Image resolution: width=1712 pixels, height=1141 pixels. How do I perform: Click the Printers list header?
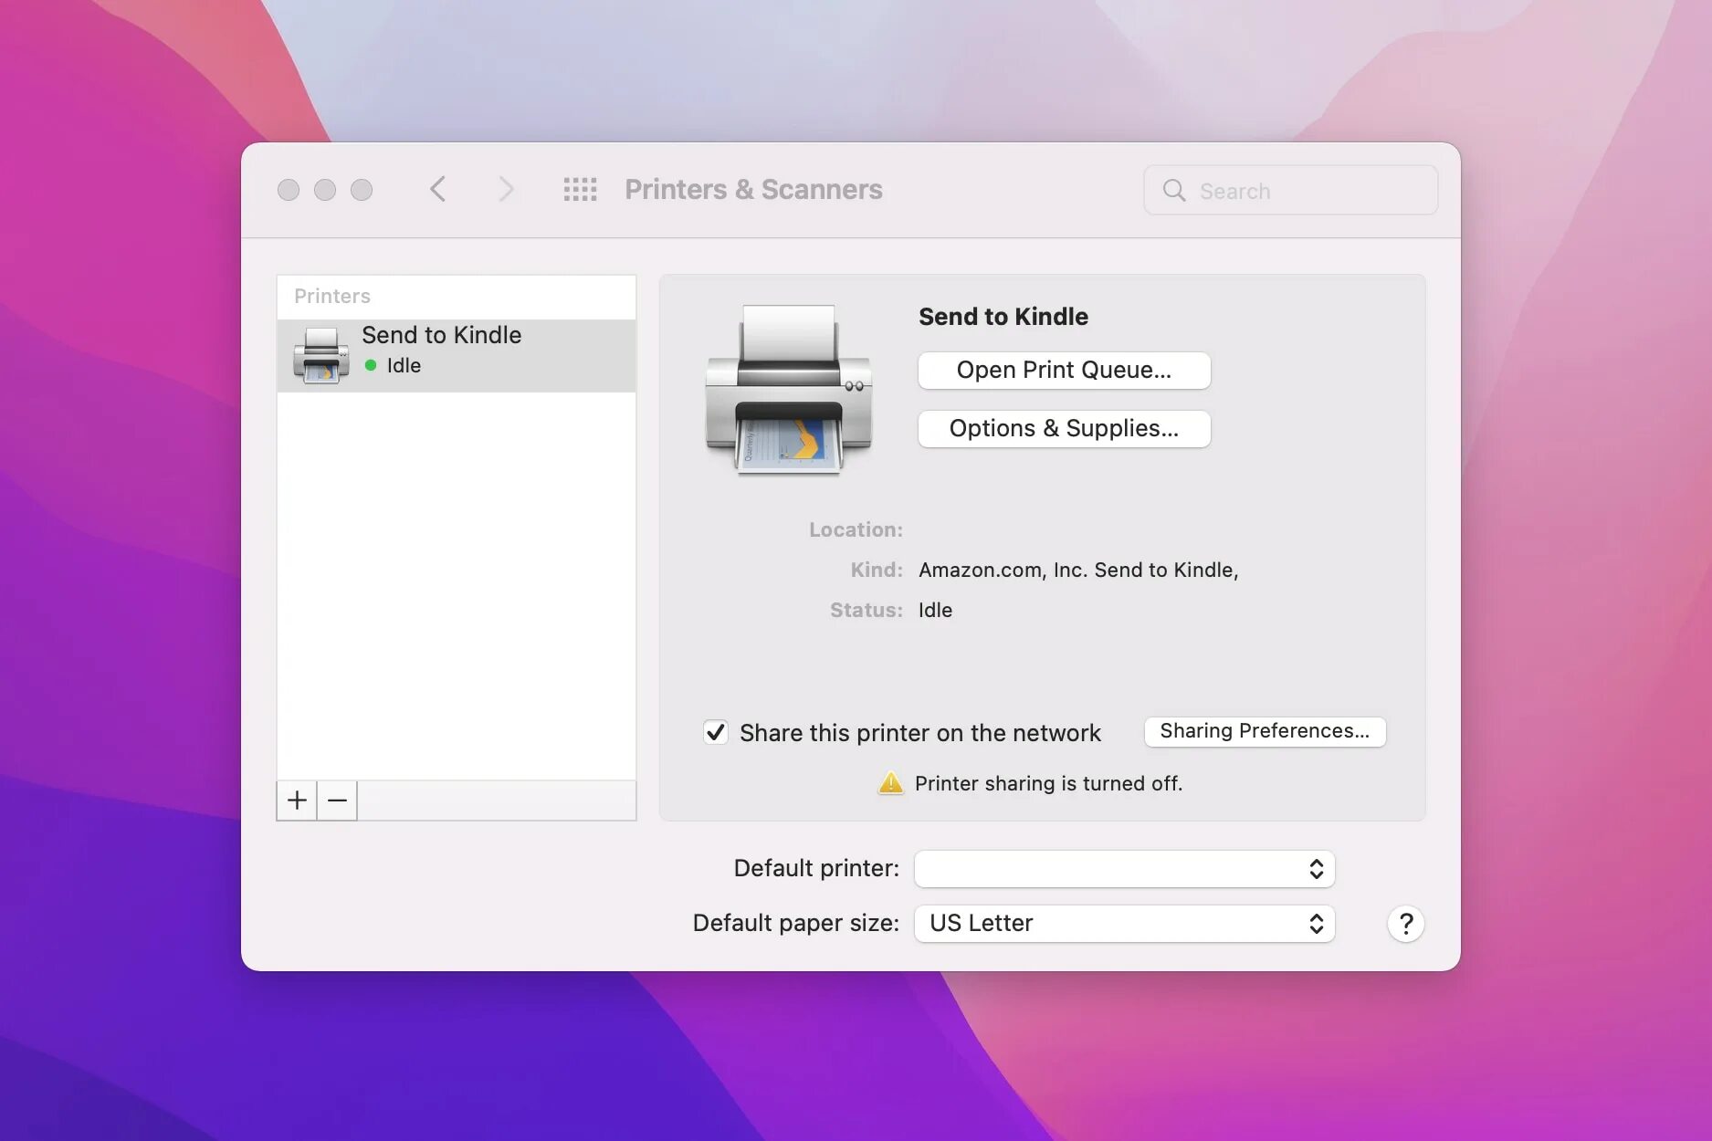tap(332, 296)
